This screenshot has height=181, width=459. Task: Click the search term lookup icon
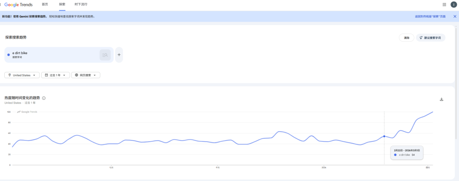pyautogui.click(x=105, y=55)
